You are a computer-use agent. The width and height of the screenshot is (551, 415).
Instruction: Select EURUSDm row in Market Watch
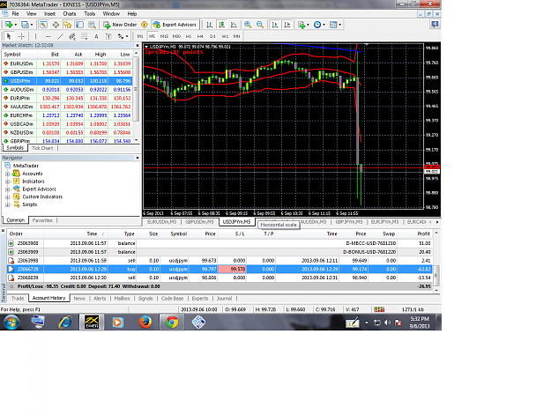coord(67,63)
